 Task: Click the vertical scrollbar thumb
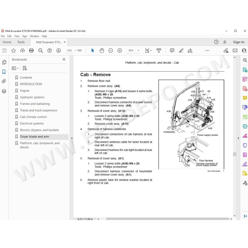(x=235, y=154)
